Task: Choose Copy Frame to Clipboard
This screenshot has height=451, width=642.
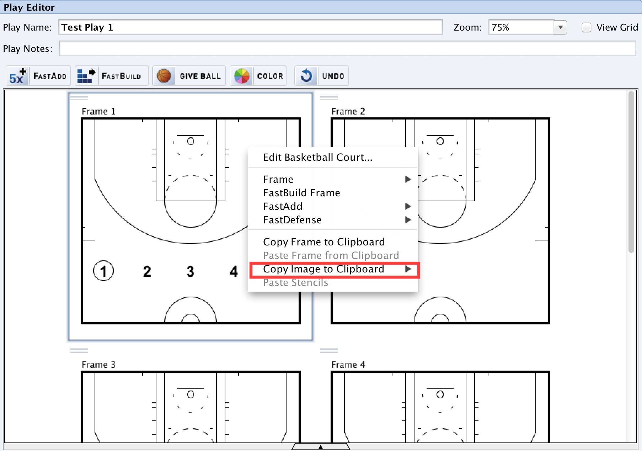Action: coord(333,242)
